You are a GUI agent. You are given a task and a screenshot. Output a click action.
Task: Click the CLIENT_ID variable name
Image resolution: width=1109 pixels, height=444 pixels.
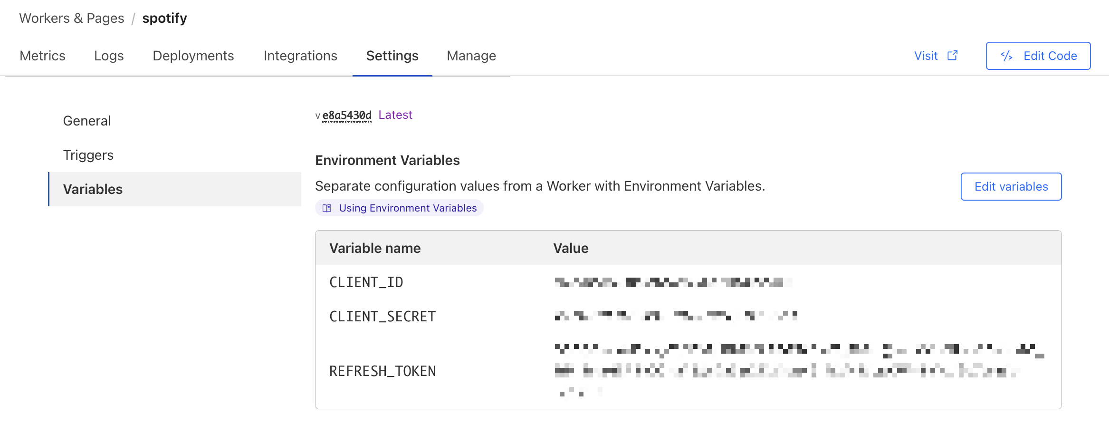[366, 282]
